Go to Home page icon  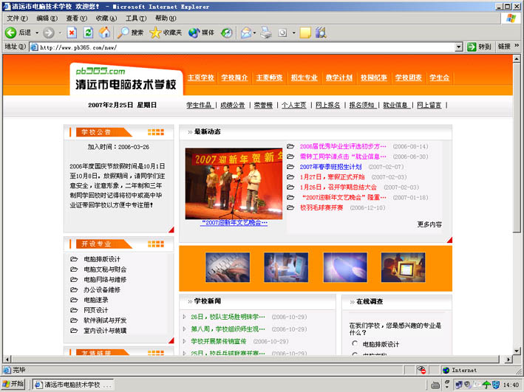[x=105, y=32]
